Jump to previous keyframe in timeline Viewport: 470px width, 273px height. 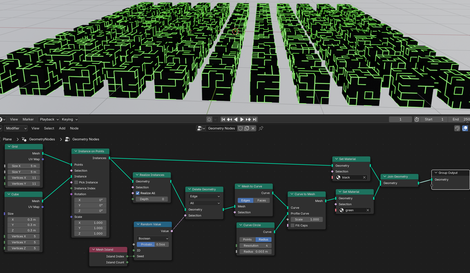229,119
